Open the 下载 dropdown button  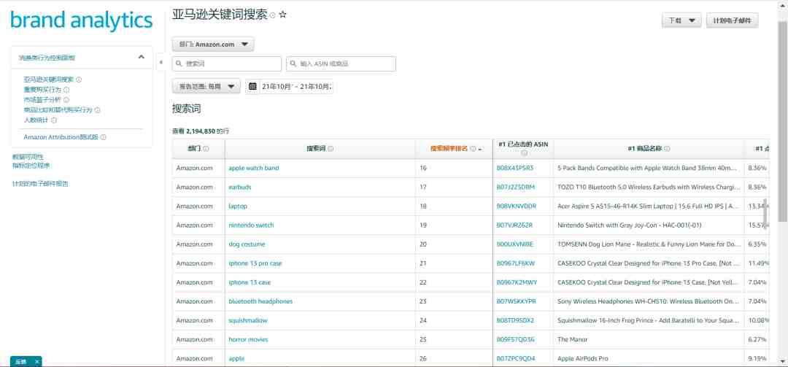pyautogui.click(x=681, y=20)
